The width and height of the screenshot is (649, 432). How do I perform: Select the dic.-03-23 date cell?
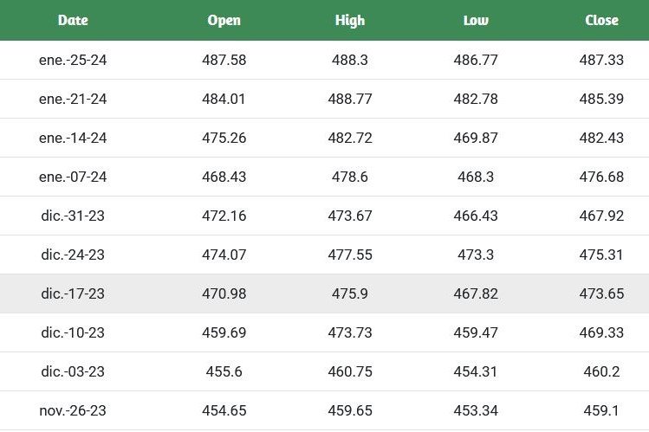click(73, 371)
